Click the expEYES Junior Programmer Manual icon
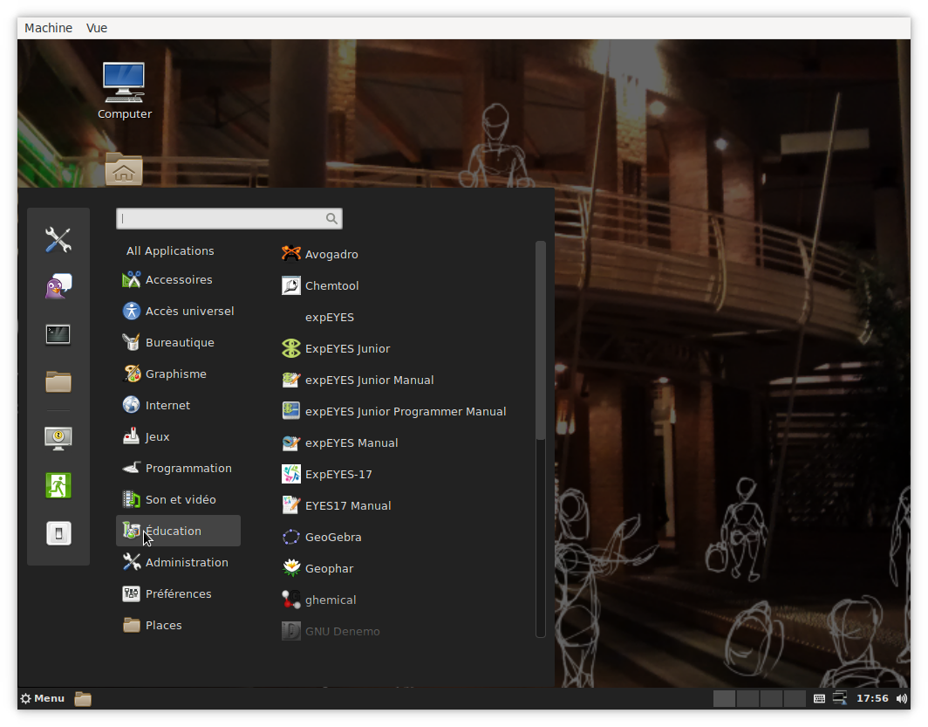 pos(290,411)
